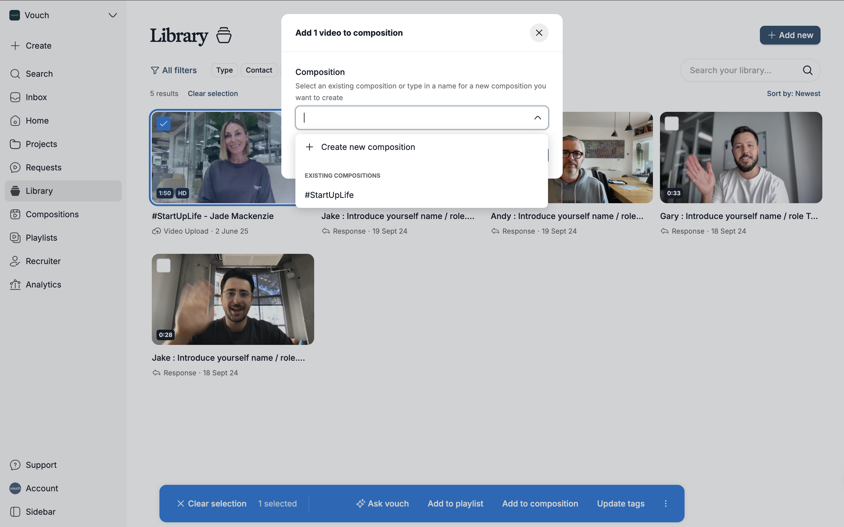Click the library search magnifier icon
Image resolution: width=844 pixels, height=527 pixels.
(x=807, y=70)
